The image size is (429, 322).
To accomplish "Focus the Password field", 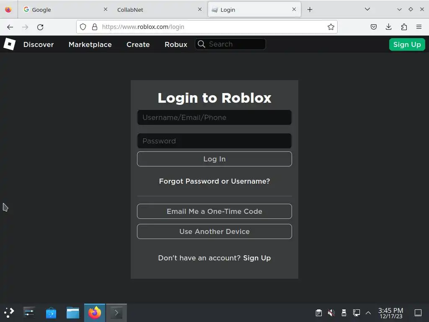I will [214, 141].
